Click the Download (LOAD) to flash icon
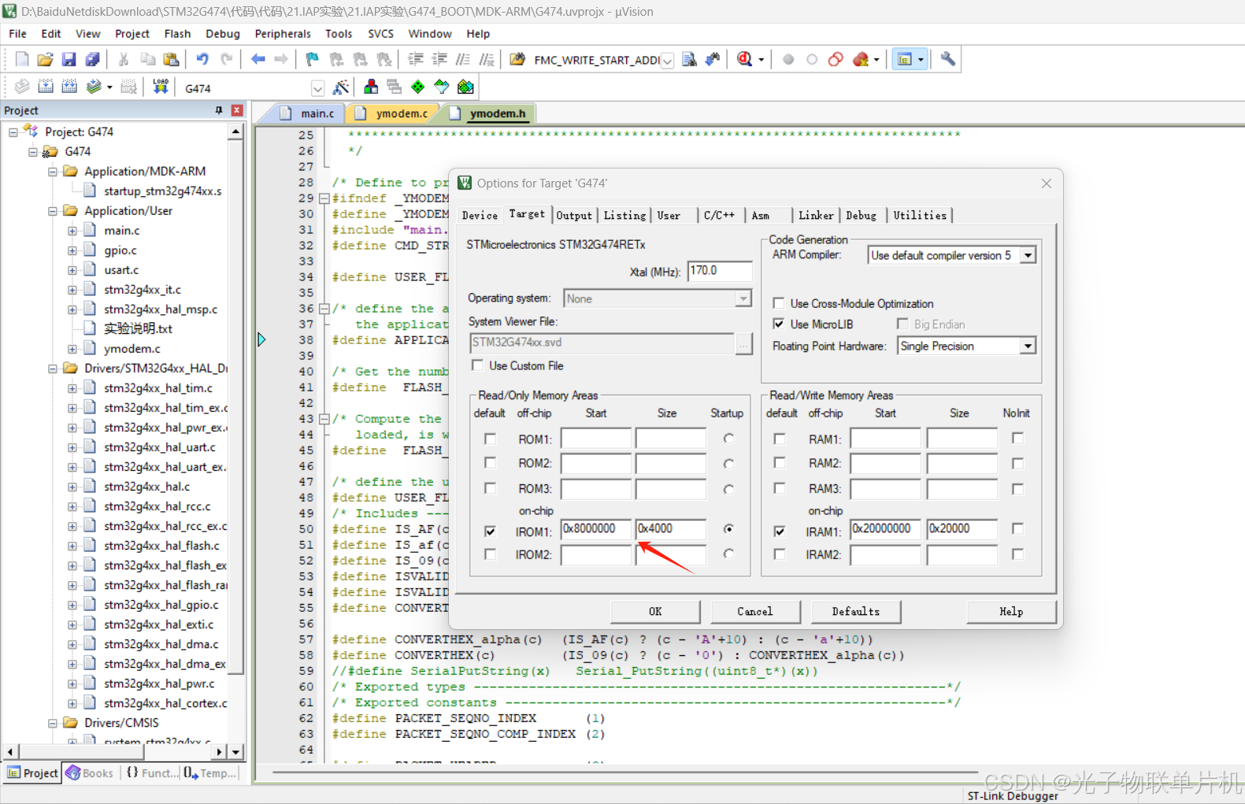The image size is (1245, 804). pos(161,87)
